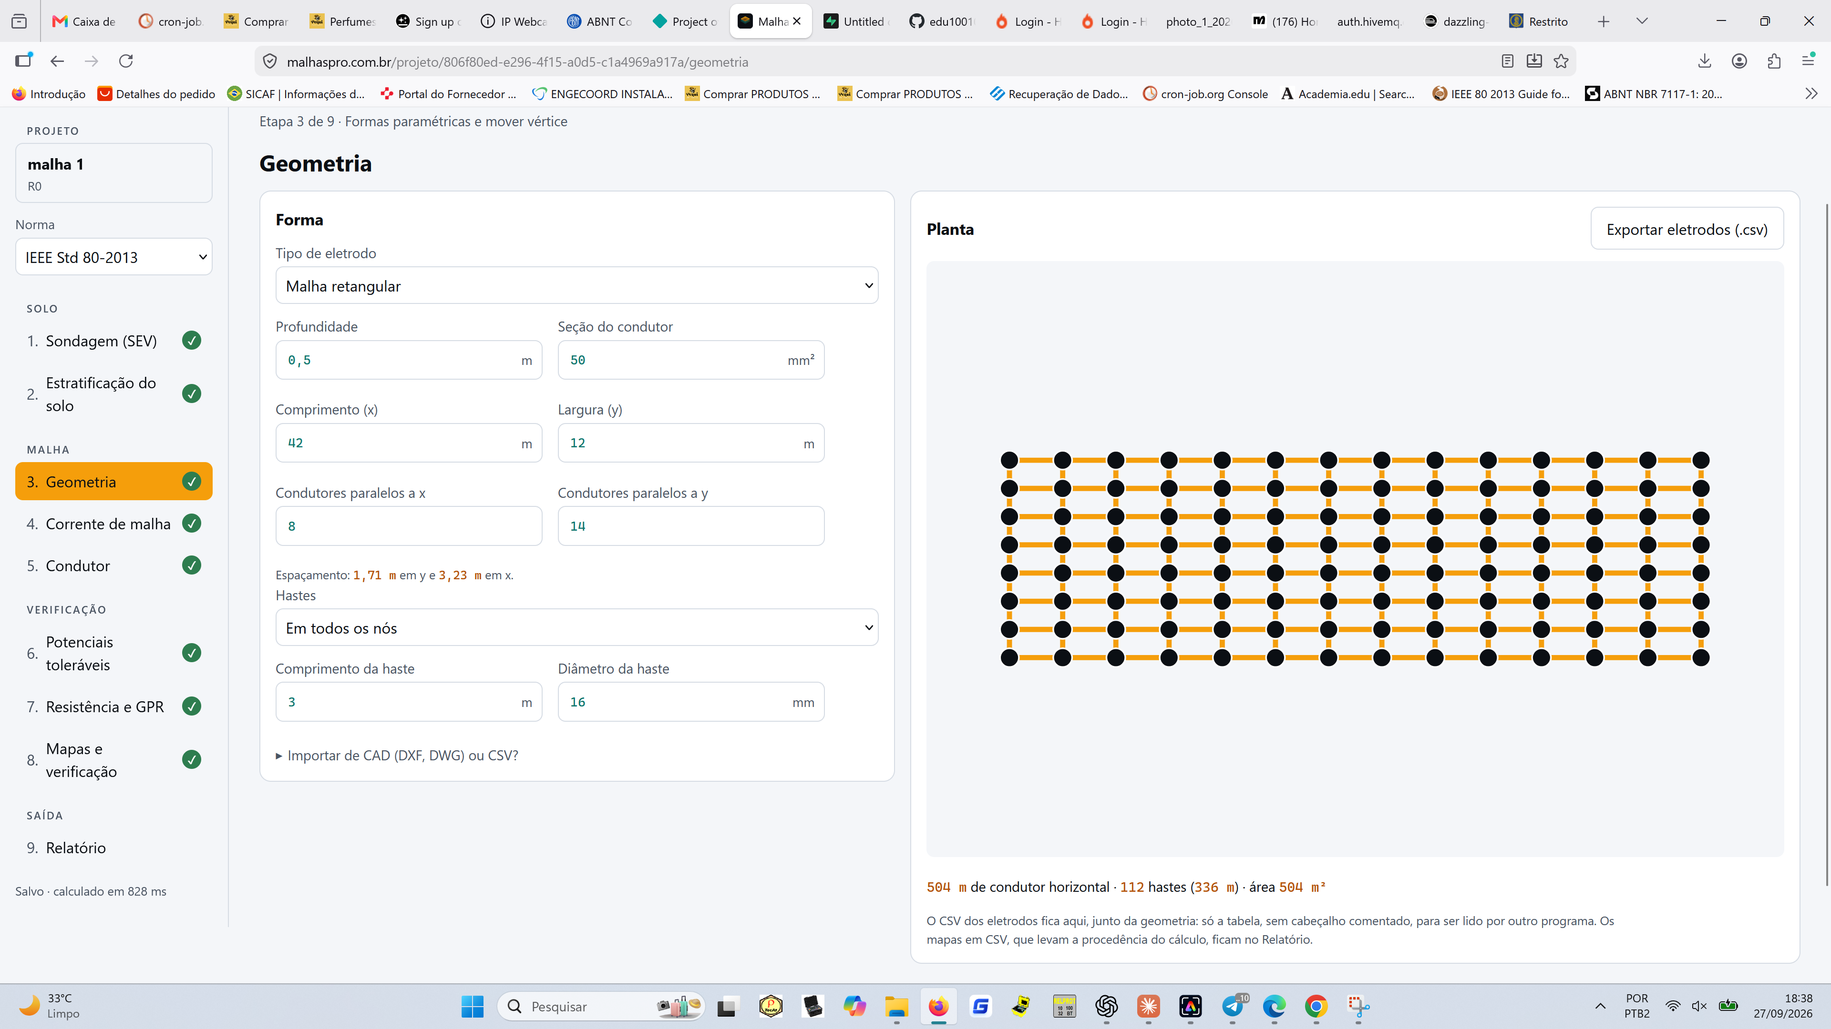Open step 1 Sondagem (SEV)
Image resolution: width=1831 pixels, height=1029 pixels.
114,341
